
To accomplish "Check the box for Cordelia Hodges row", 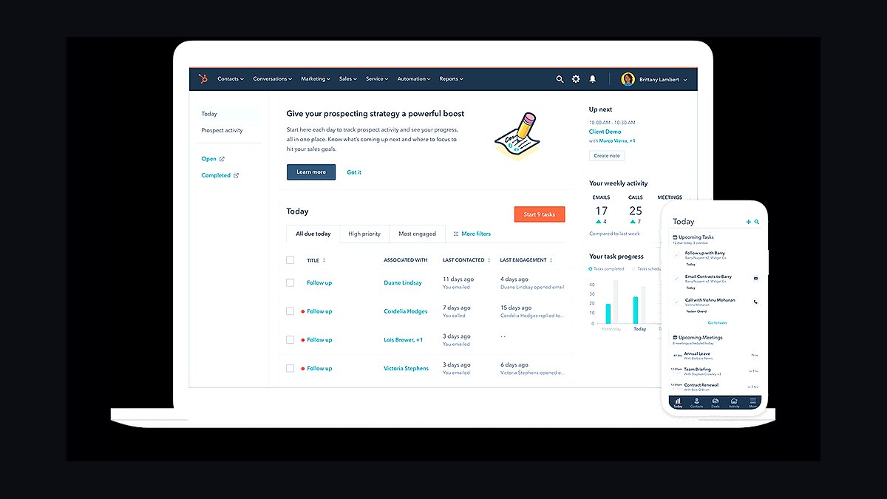I will click(290, 311).
